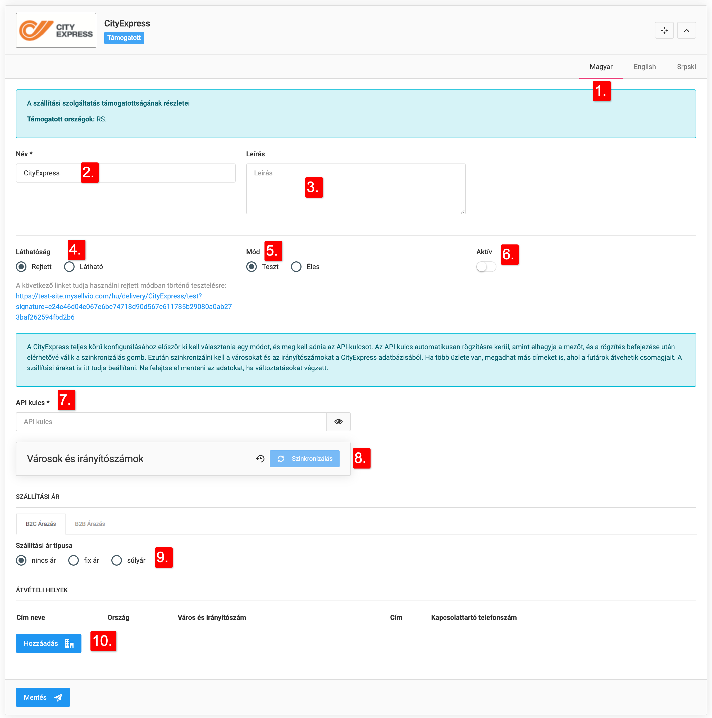
Task: Select fix ár shipping price type
Action: (x=73, y=560)
